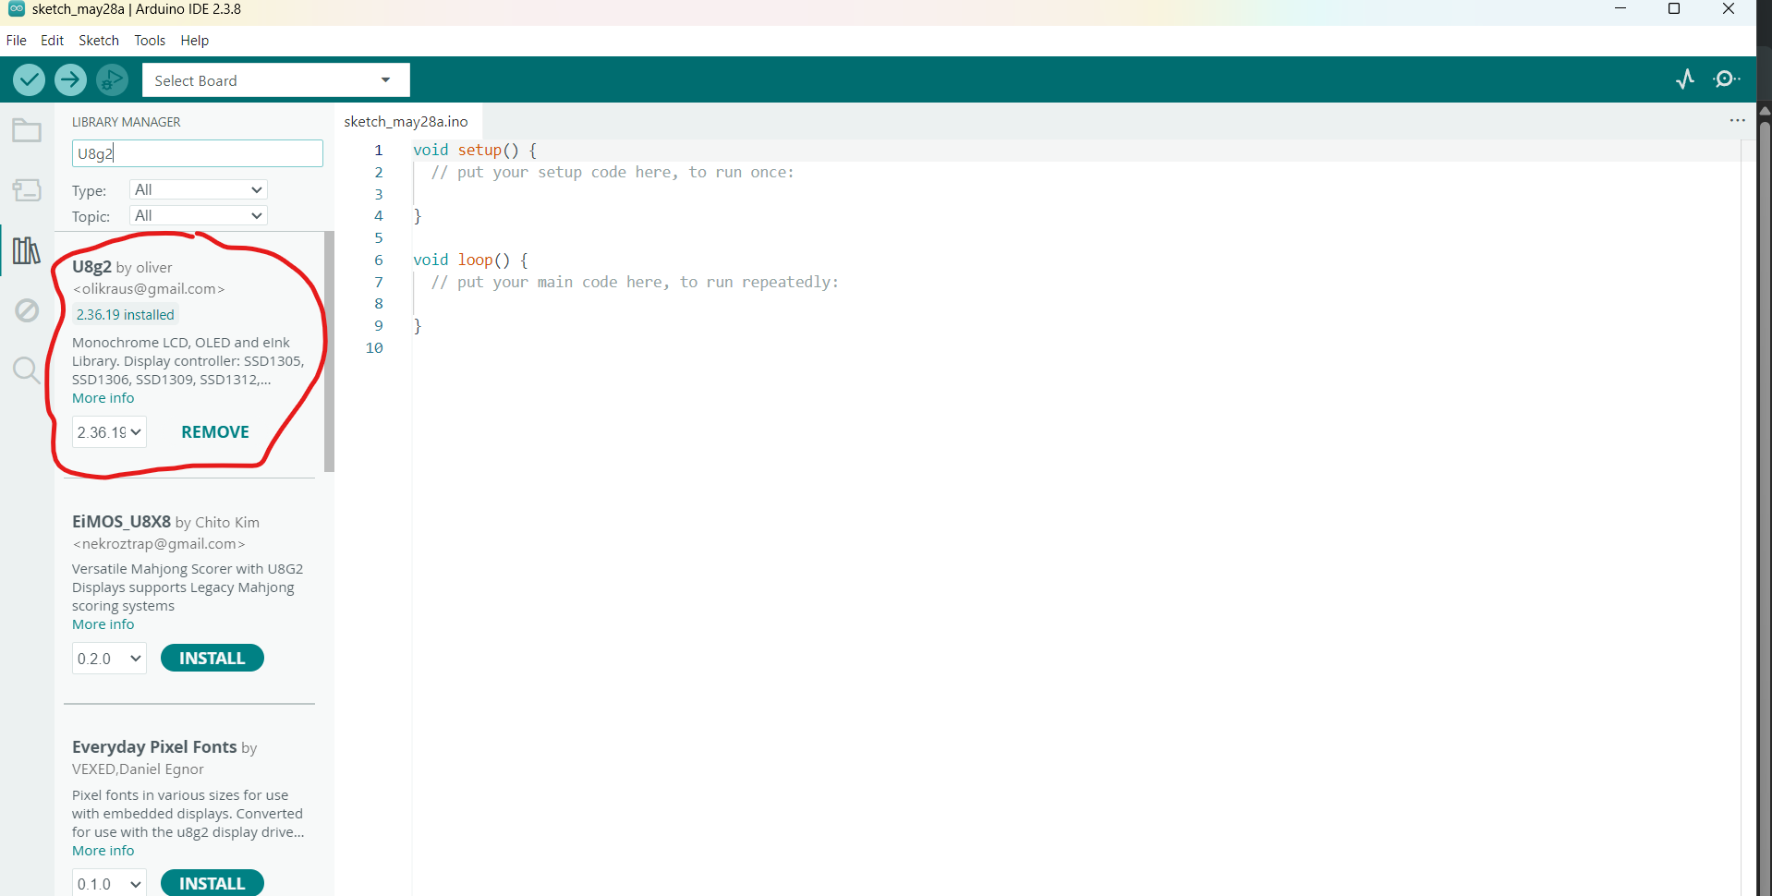Click the Upload arrow button
Viewport: 1772px width, 896px height.
pyautogui.click(x=70, y=80)
